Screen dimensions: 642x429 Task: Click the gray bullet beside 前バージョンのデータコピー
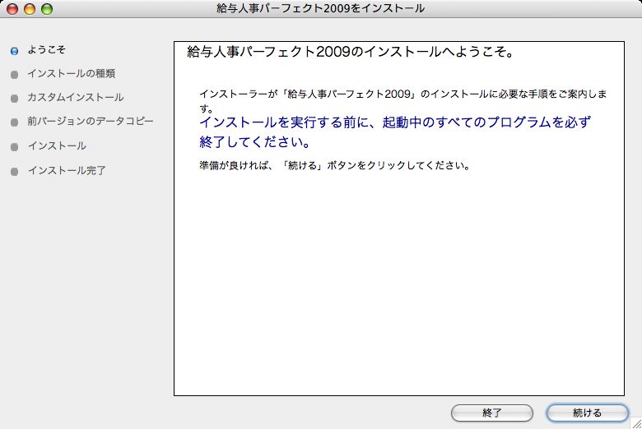coord(14,122)
